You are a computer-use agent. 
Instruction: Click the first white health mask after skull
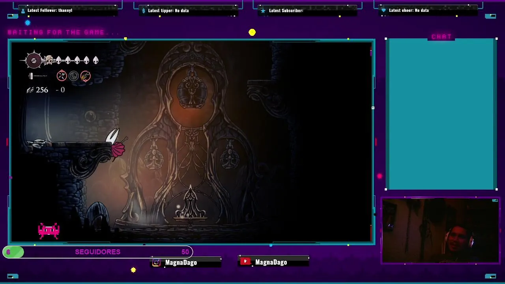tap(59, 60)
